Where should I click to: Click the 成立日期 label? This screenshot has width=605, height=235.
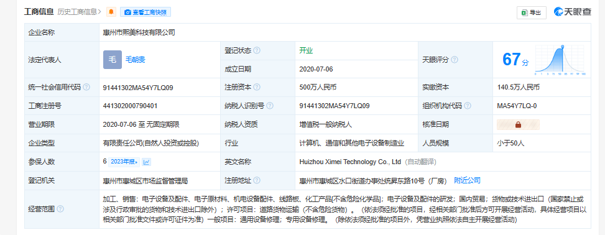coord(238,69)
